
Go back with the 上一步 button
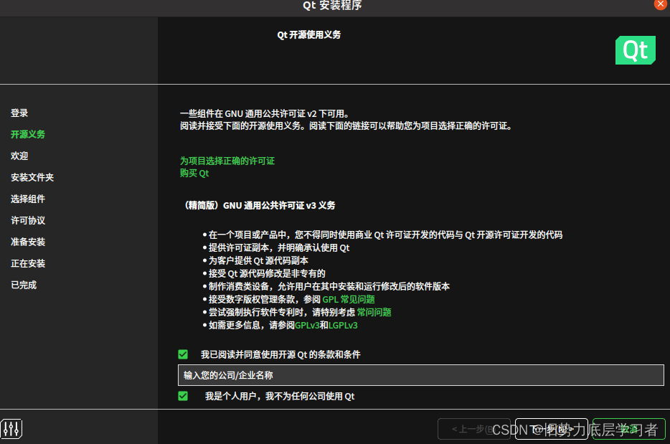pyautogui.click(x=474, y=429)
